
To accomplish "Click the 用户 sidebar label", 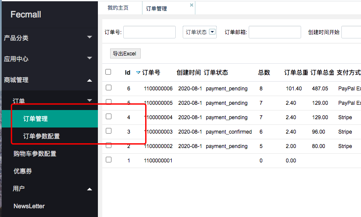I will click(19, 189).
